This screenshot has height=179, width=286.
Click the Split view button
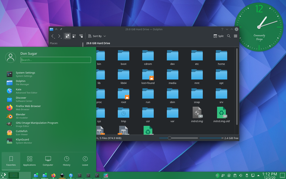click(x=218, y=36)
